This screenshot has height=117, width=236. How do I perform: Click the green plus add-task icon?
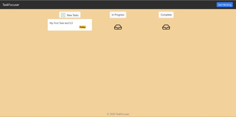coord(63,15)
